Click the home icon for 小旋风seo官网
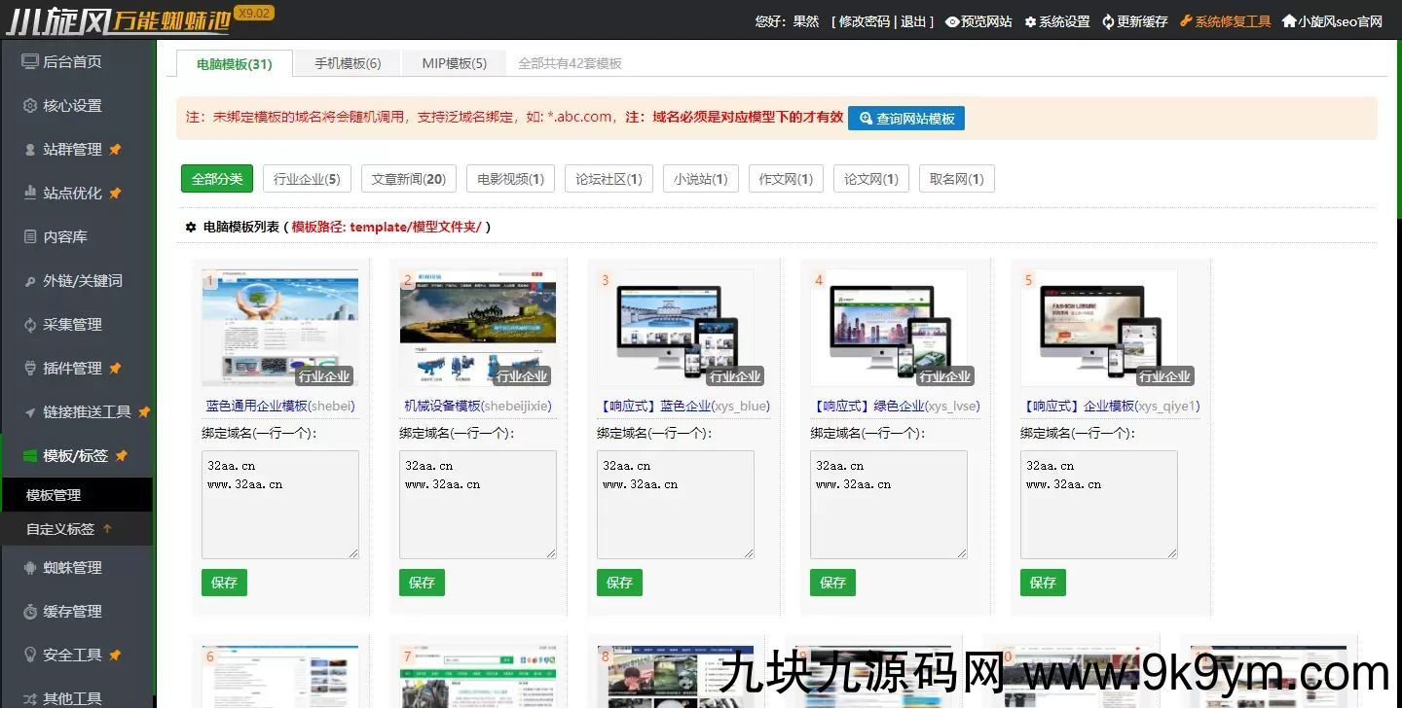 point(1288,21)
